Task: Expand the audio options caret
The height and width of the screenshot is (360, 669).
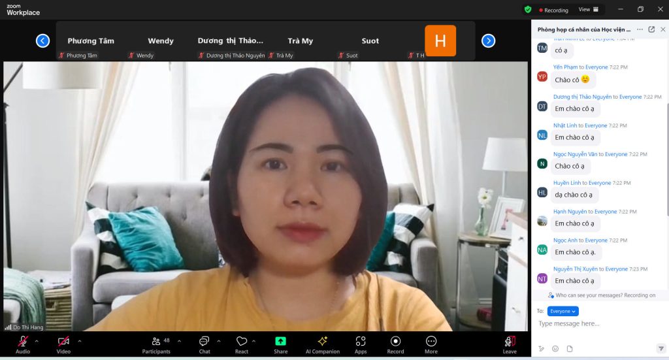Action: pos(37,340)
